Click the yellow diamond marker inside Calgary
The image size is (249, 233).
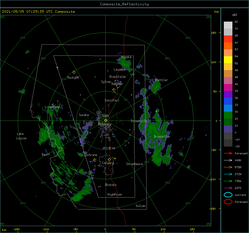click(109, 160)
